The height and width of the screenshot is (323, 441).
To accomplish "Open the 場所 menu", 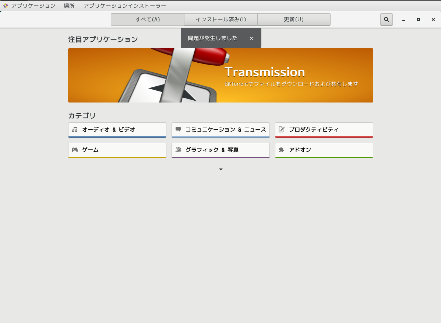I will click(69, 6).
